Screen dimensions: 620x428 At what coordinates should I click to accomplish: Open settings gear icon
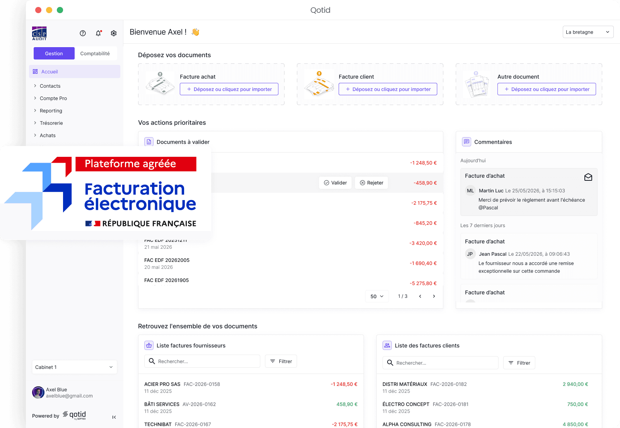pos(114,33)
